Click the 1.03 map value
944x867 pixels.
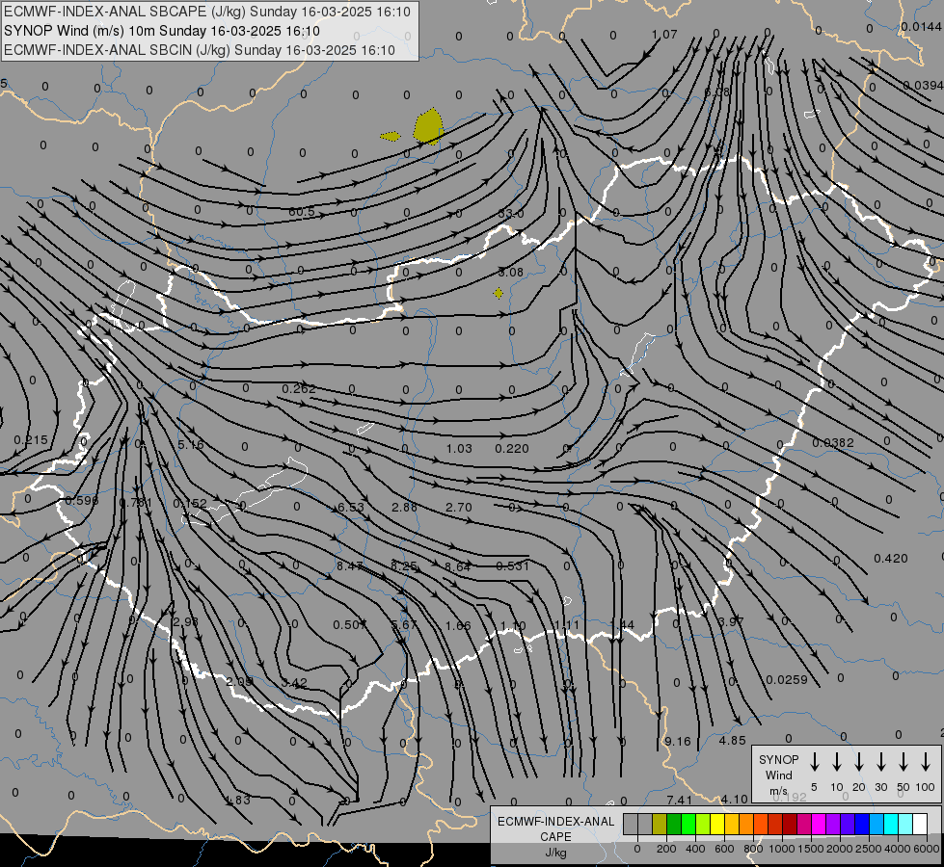[459, 449]
